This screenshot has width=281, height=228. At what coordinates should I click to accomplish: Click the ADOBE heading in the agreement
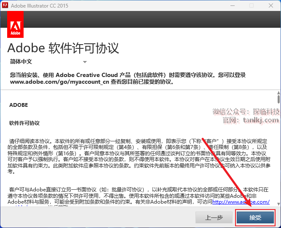(19, 105)
